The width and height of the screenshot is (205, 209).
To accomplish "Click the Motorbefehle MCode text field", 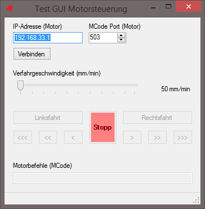I will tap(103, 178).
